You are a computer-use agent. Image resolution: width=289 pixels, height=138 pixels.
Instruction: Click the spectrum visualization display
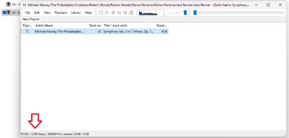(x=150, y=13)
